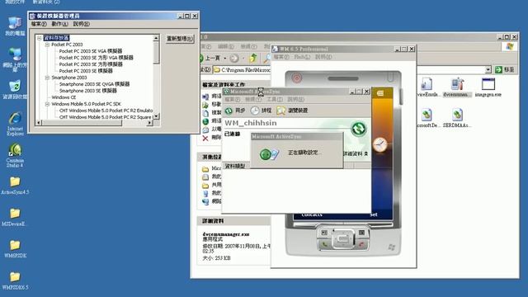
Task: Collapse Windows Mobile 5.0 Pocket PC SDK node
Action: click(47, 104)
